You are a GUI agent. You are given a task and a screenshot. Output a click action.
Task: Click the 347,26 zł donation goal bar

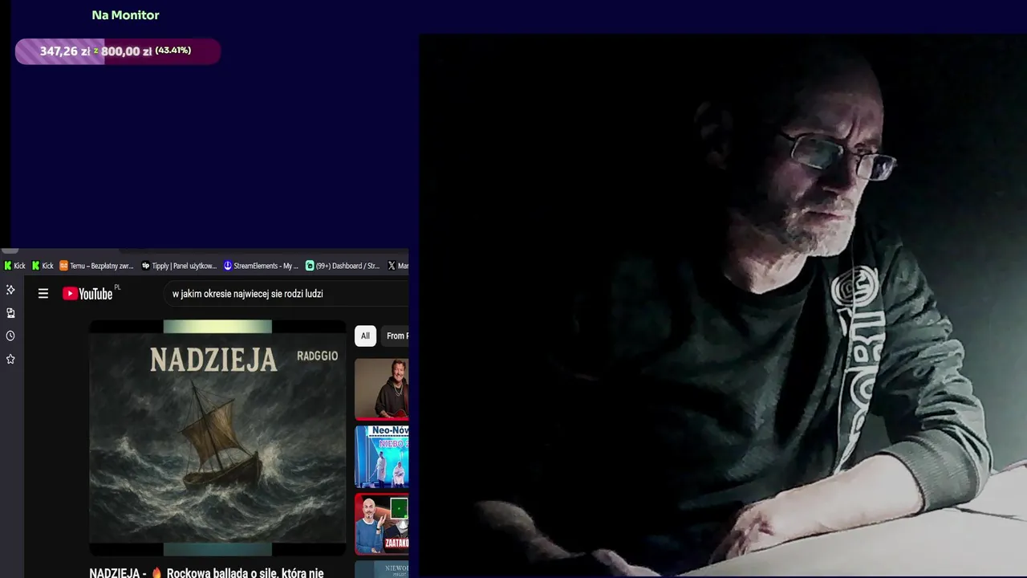click(x=118, y=51)
